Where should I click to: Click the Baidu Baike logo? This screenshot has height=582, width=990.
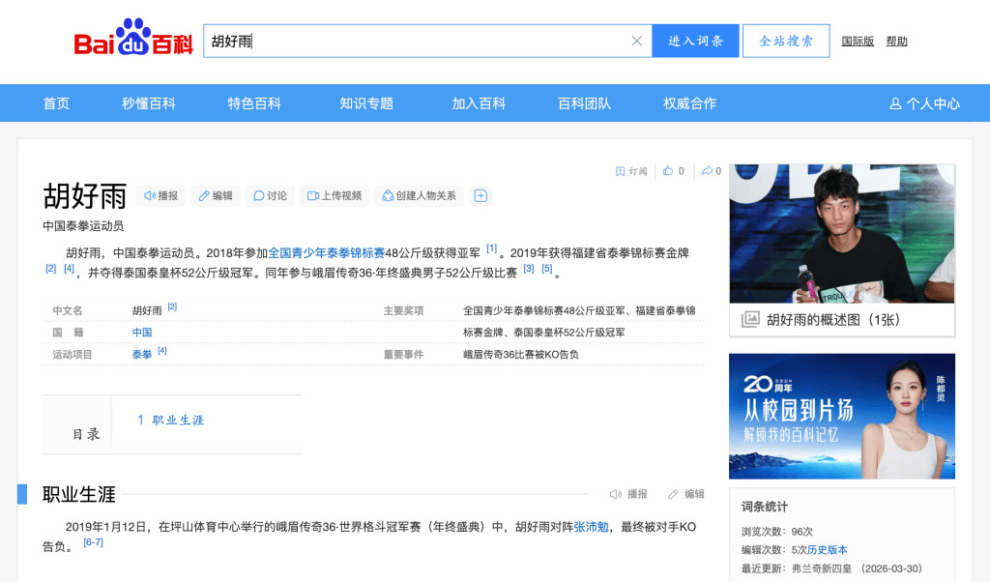(133, 41)
